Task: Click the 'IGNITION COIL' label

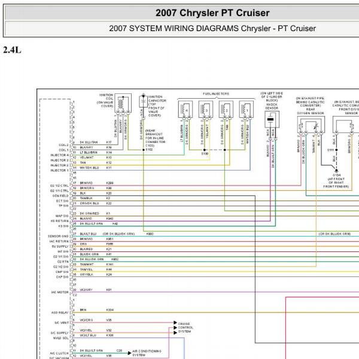Action: coord(107,96)
